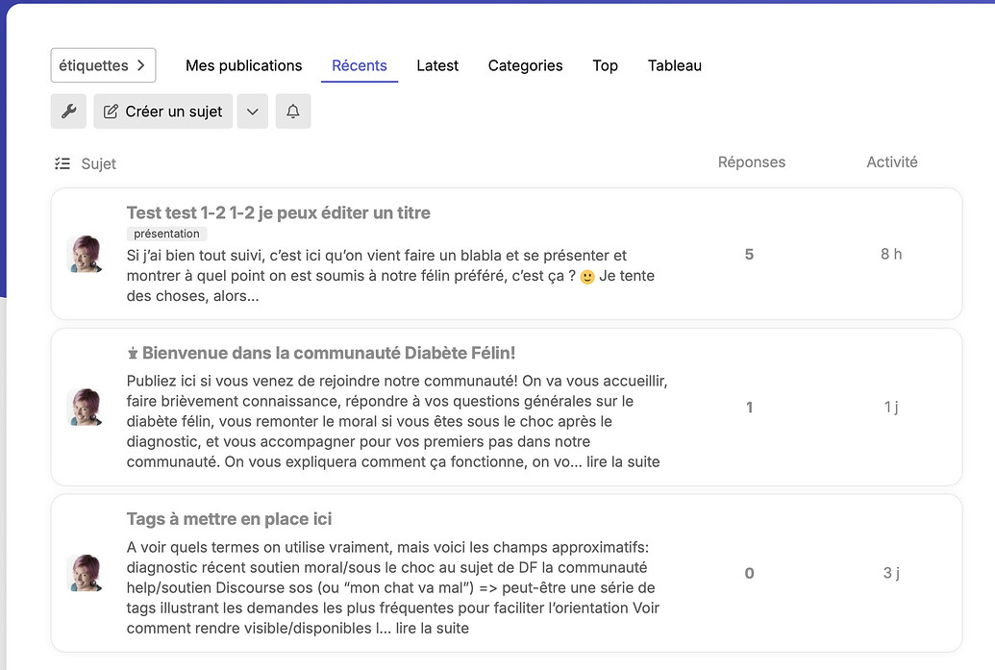Open dropdown arrow next to Créer un sujet
The height and width of the screenshot is (670, 995).
tap(252, 112)
